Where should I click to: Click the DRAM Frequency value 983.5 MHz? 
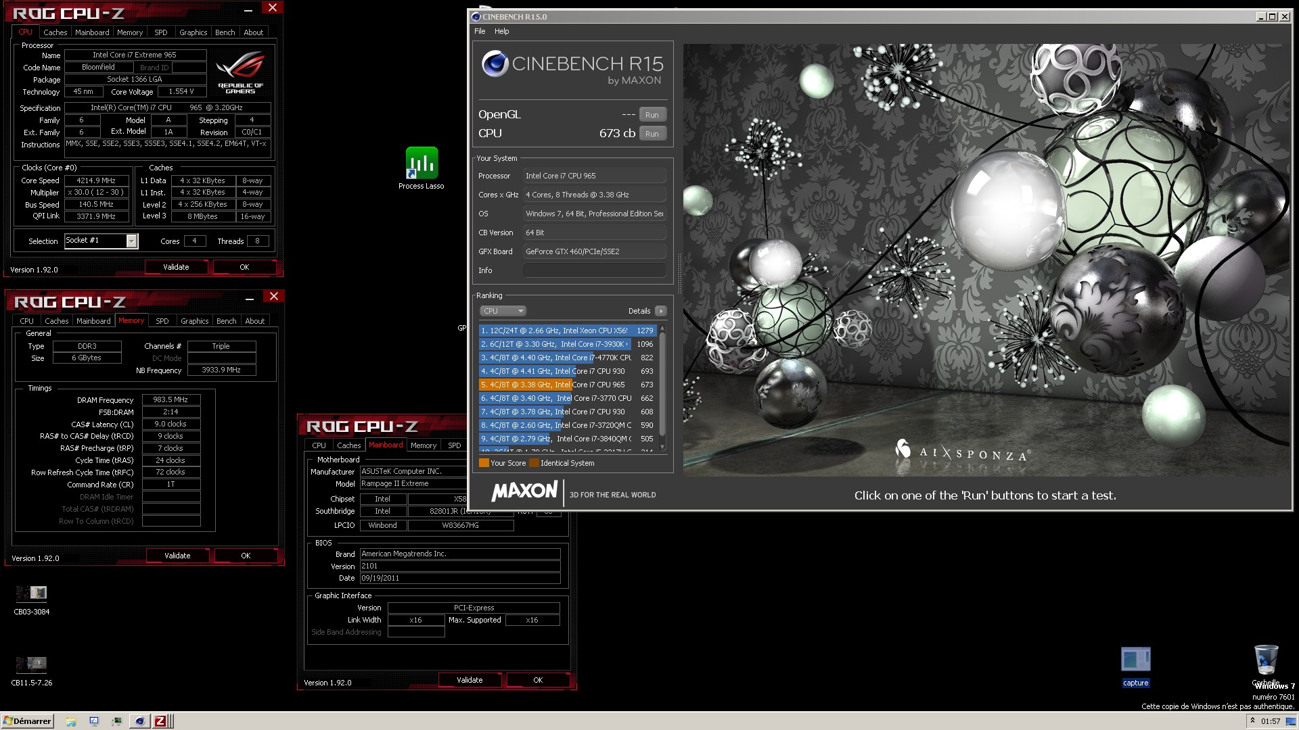pos(171,399)
